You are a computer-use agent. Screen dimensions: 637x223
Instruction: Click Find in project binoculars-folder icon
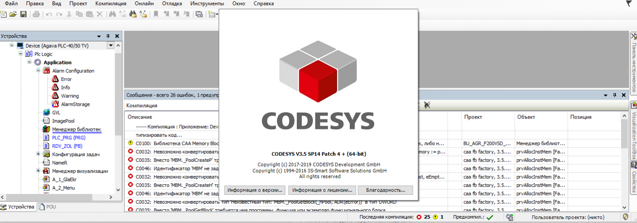click(133, 14)
